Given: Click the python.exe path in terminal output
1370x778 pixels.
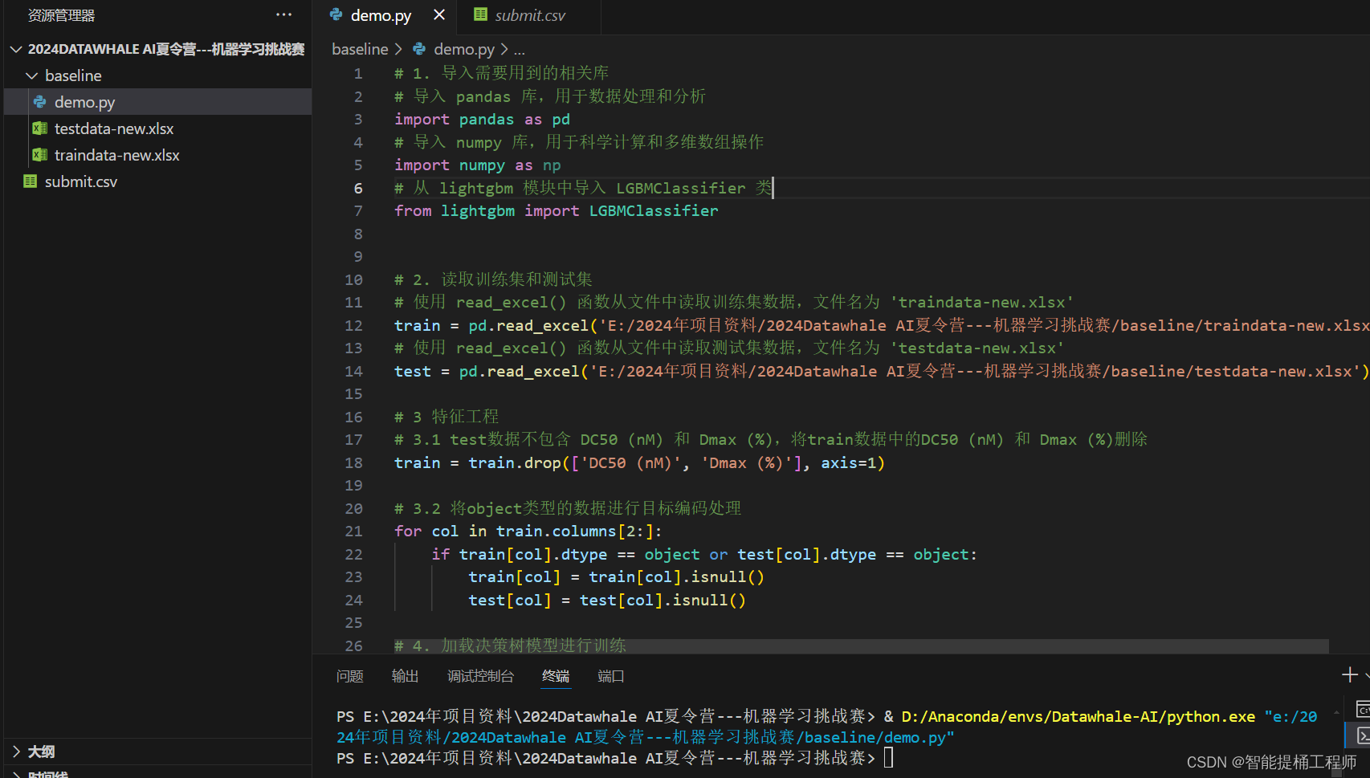Looking at the screenshot, I should click(1078, 716).
